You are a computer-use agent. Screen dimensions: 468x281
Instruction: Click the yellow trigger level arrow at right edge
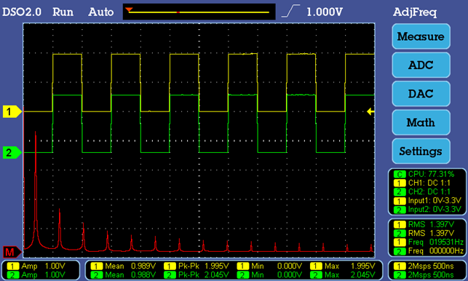click(370, 111)
